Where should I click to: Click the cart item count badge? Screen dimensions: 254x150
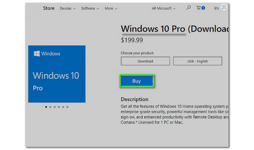(203, 8)
